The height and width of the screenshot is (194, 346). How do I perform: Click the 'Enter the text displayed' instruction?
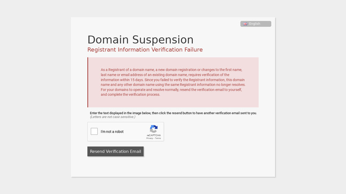(x=173, y=113)
